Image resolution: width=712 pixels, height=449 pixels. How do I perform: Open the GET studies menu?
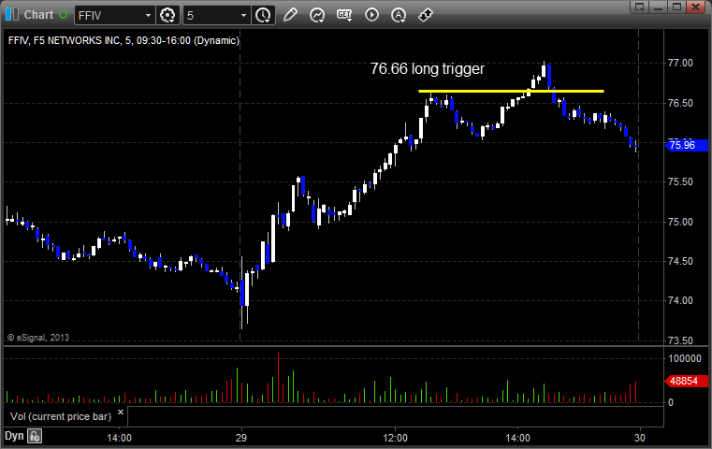click(x=344, y=15)
